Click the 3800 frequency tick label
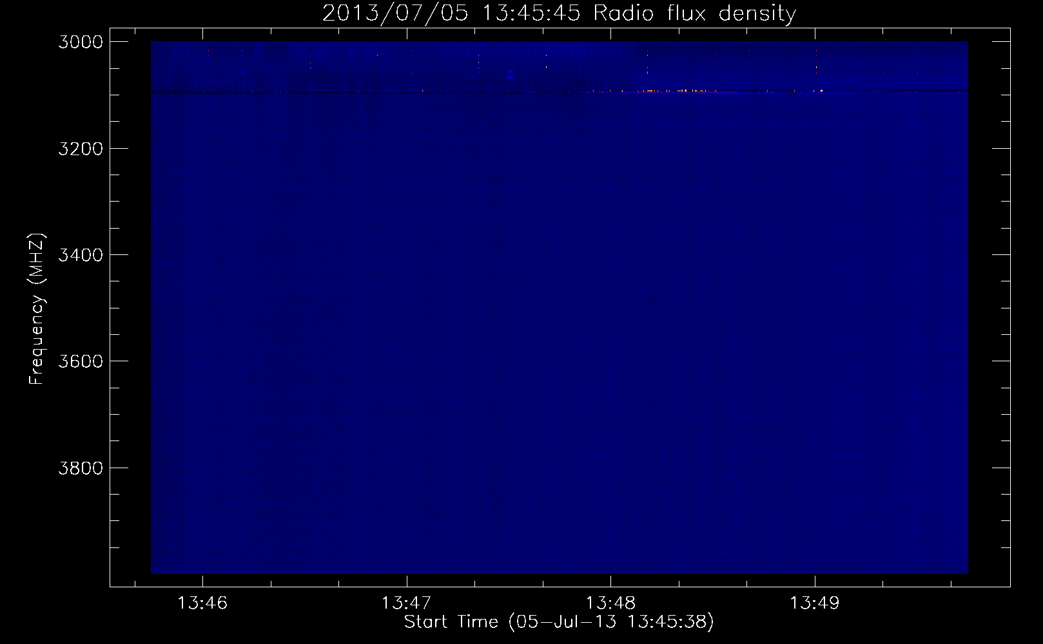The image size is (1043, 644). coord(80,467)
